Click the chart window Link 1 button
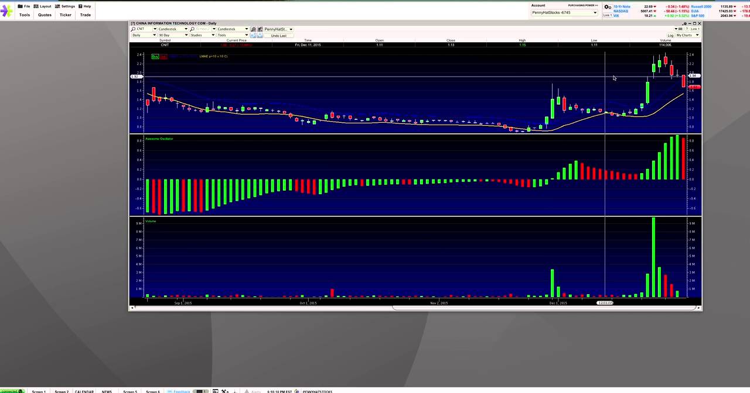 pyautogui.click(x=695, y=29)
